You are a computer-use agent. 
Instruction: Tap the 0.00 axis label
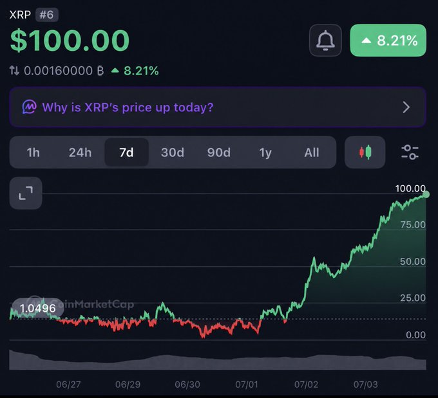[x=415, y=335]
